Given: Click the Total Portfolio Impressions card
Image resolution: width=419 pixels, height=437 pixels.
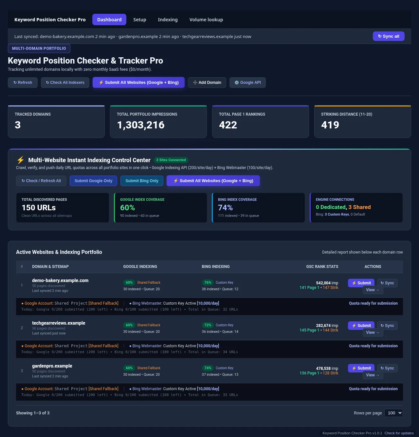Looking at the screenshot, I should [x=158, y=122].
